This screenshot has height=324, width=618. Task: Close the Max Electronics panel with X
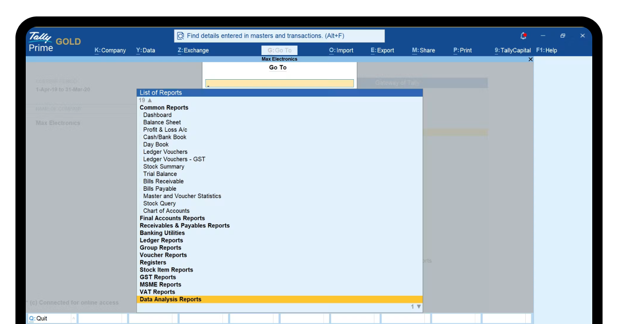(x=531, y=60)
